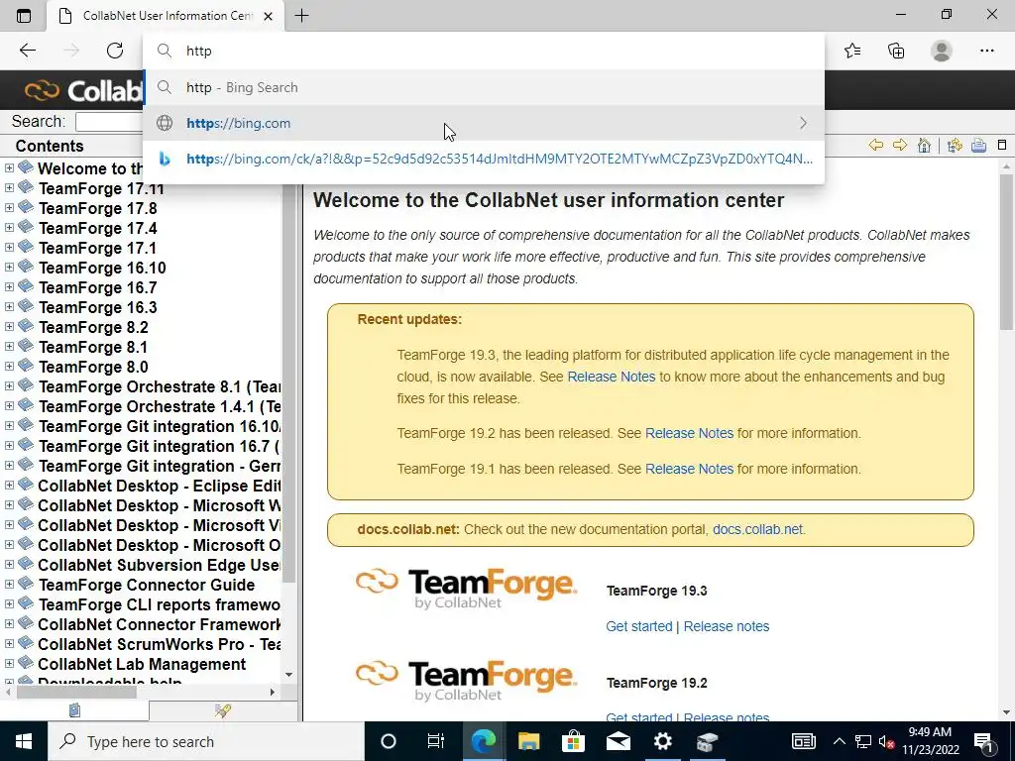This screenshot has height=761, width=1015.
Task: Print the page using the printer icon
Action: point(978,145)
